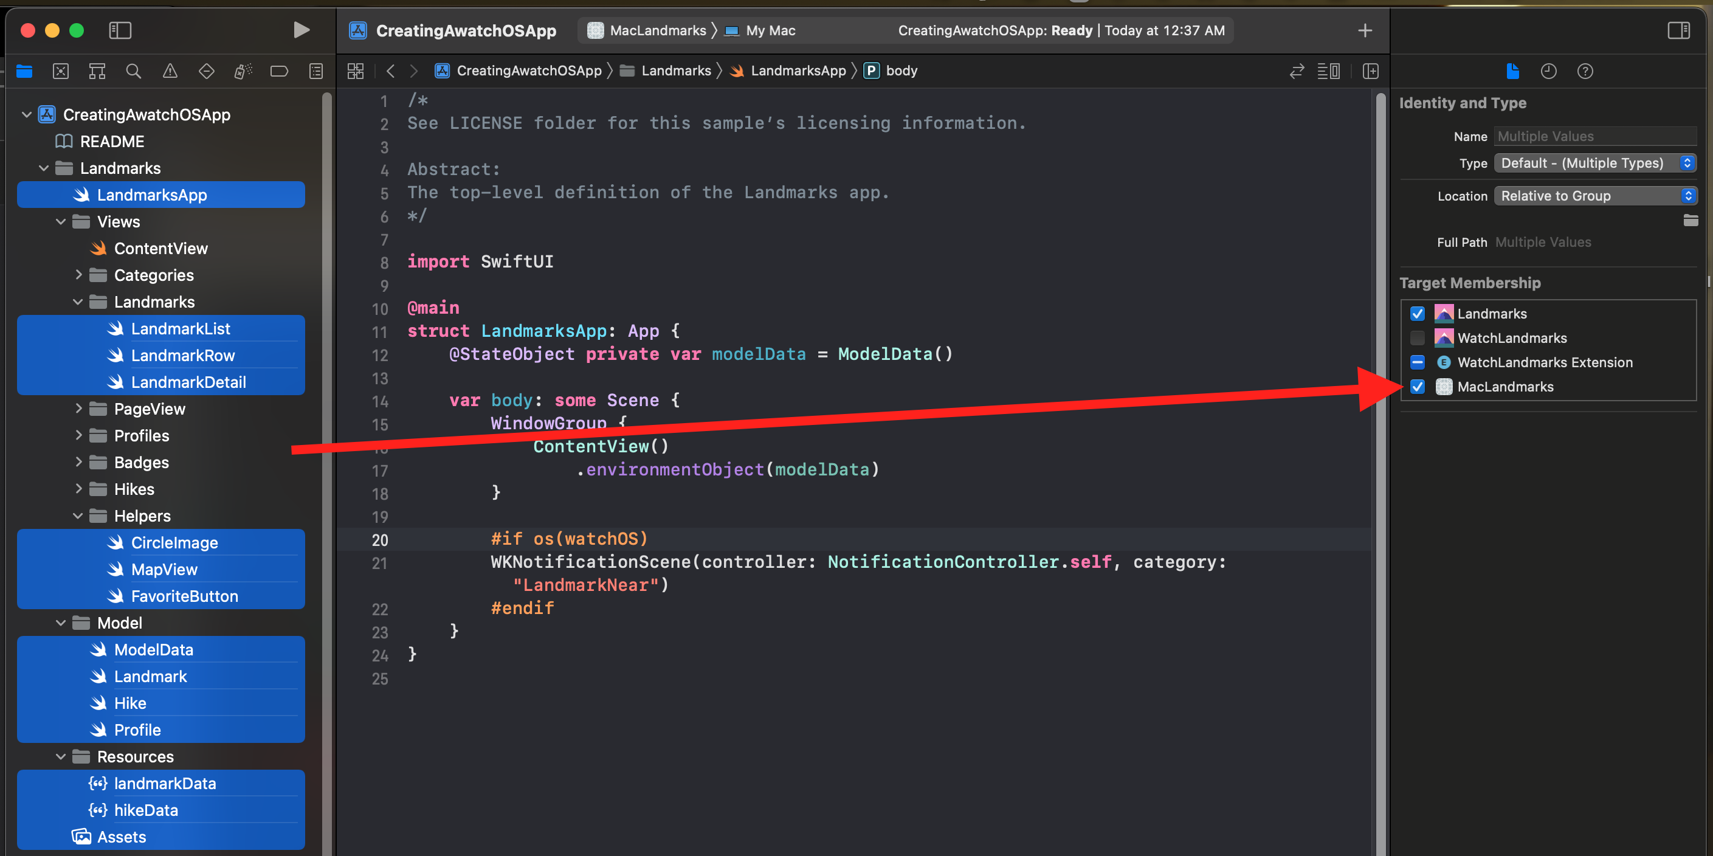Open the History inspector clock icon

click(1548, 71)
